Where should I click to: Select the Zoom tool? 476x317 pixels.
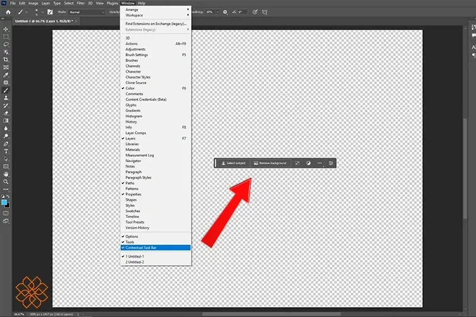6,182
